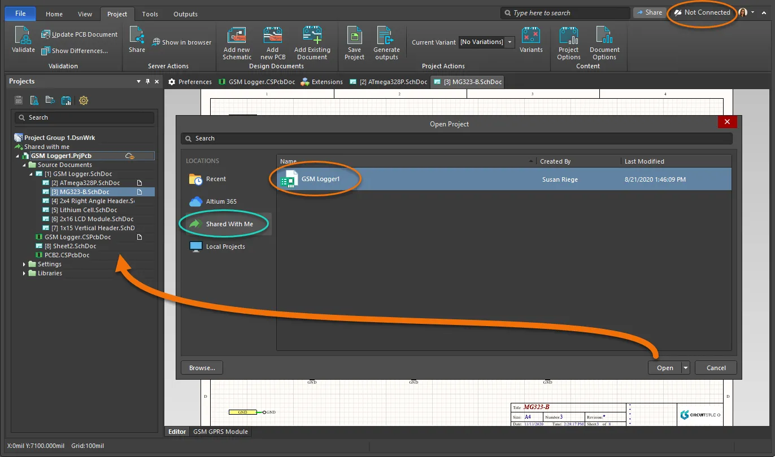The width and height of the screenshot is (775, 457).
Task: Switch to the Extensions document tab
Action: pyautogui.click(x=321, y=82)
